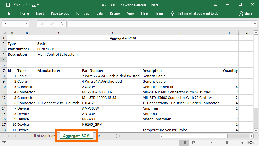Open the Name Box dropdown arrow
The height and width of the screenshot is (146, 259).
click(x=26, y=24)
